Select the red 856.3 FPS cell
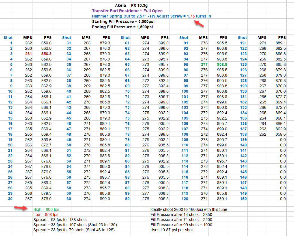The height and width of the screenshot is (236, 294). tap(46, 54)
